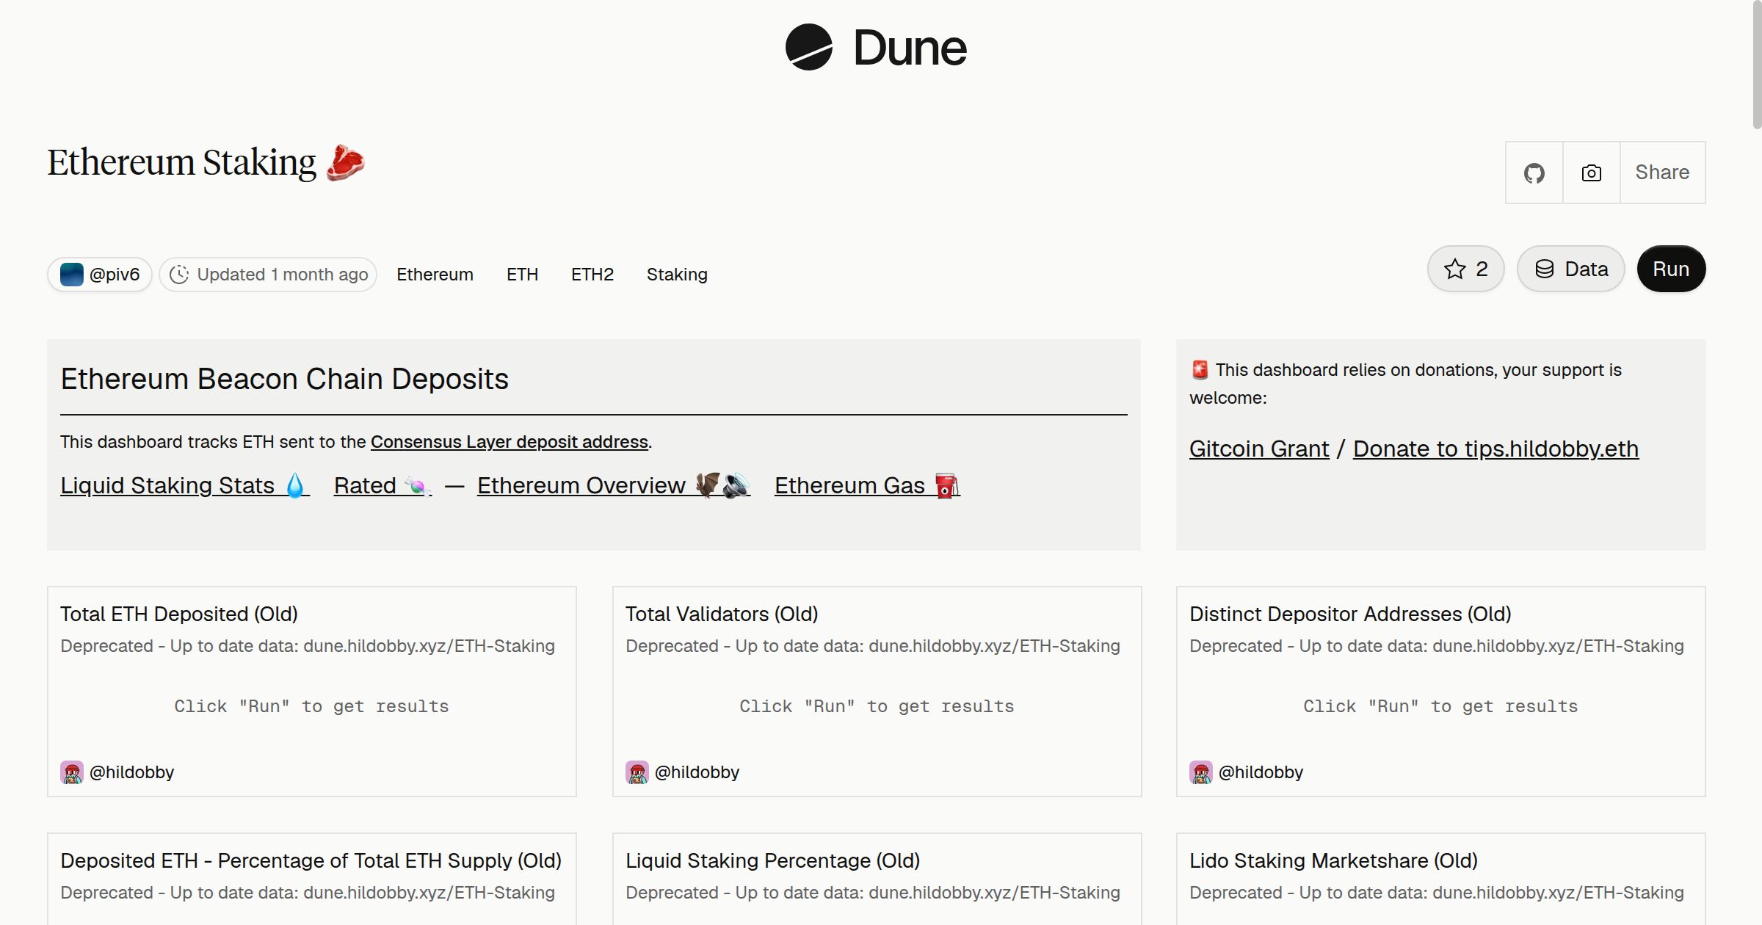Screen dimensions: 1762x925
Task: Select the Ethereum tag
Action: [435, 275]
